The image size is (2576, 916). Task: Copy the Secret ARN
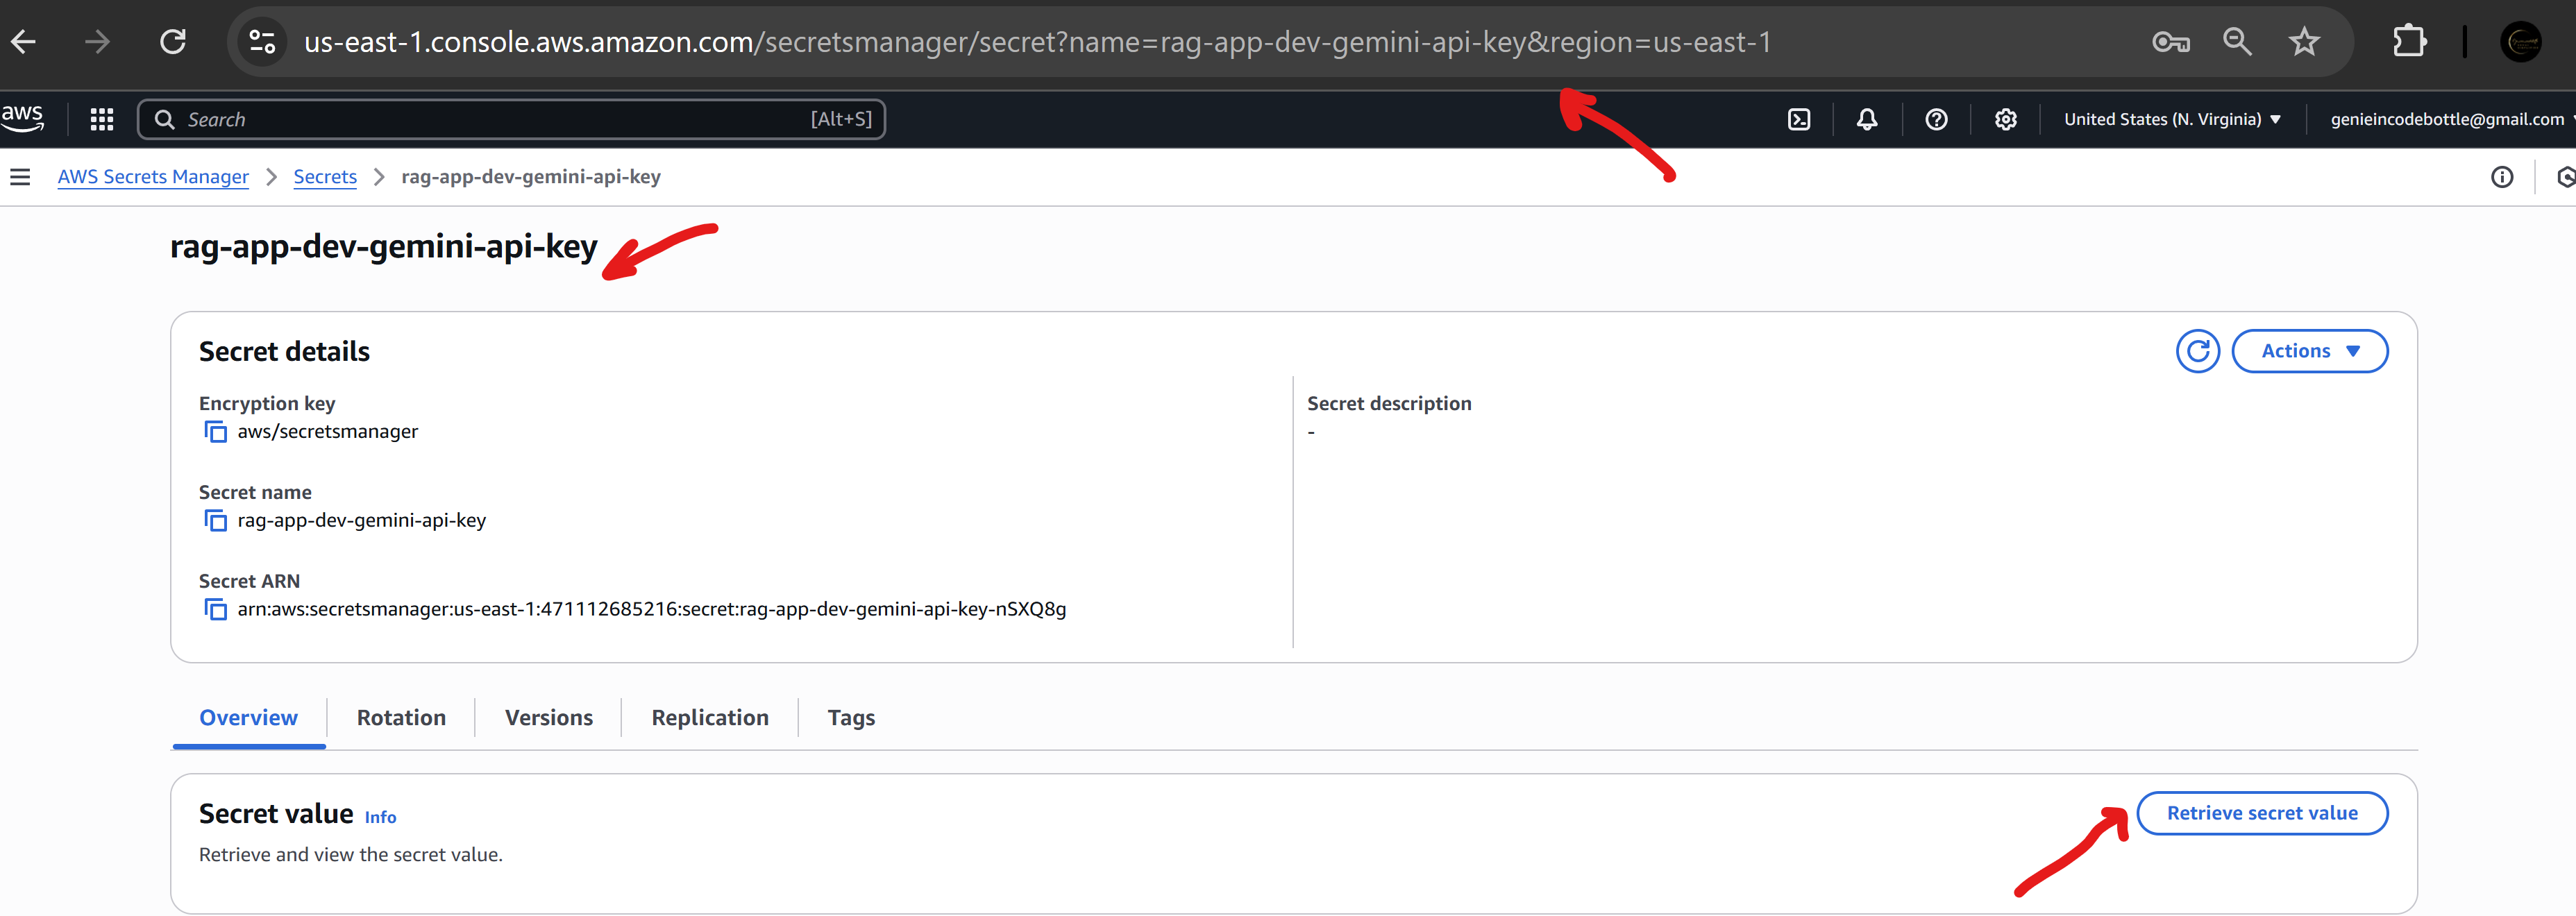(x=215, y=609)
